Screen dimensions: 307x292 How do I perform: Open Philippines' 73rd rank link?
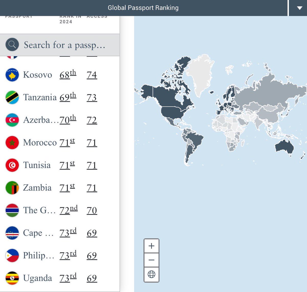point(68,255)
